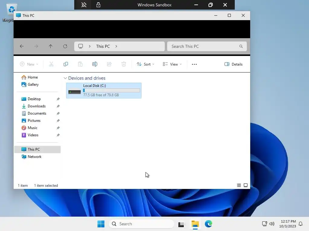Viewport: 309px width, 231px height.
Task: Click the magnifier icon in search box
Action: pyautogui.click(x=241, y=46)
